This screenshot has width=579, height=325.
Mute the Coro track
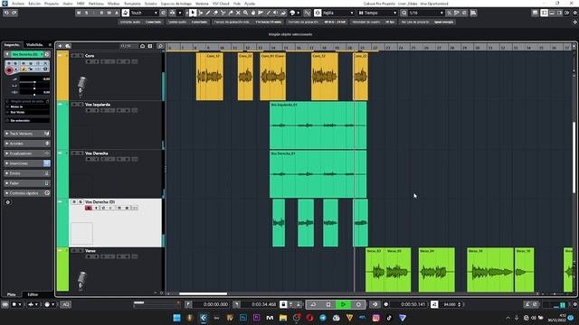74,56
